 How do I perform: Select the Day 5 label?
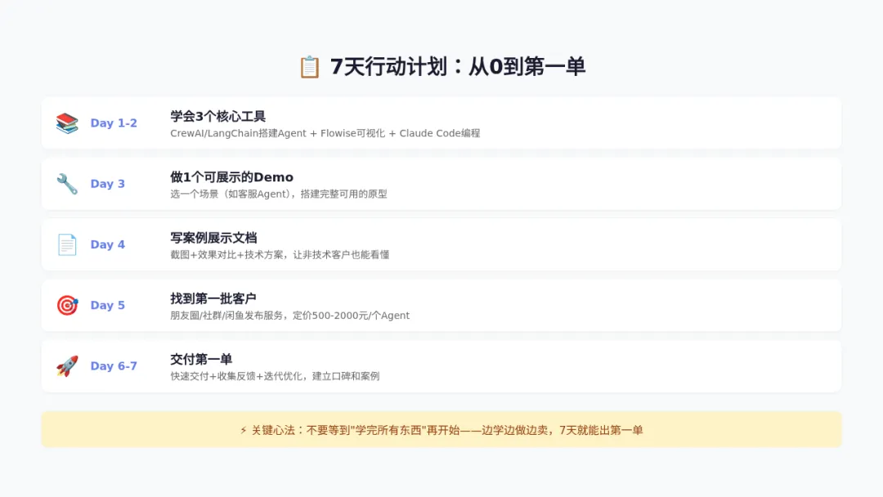[x=108, y=305]
